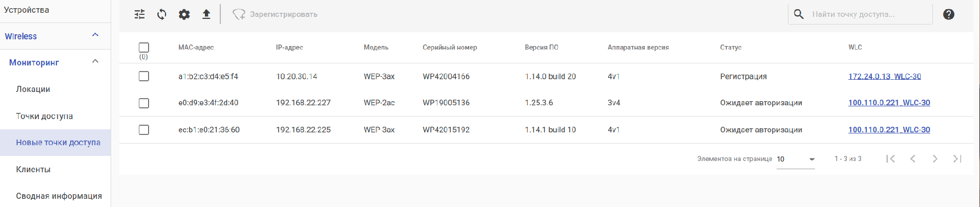Click the Зарегистрировать button
The height and width of the screenshot is (207, 980).
point(275,14)
